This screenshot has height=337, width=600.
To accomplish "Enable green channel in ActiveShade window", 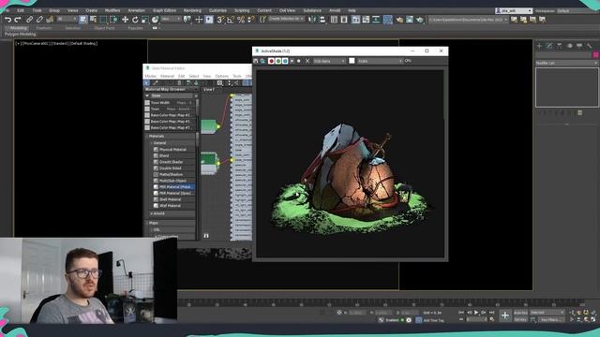I will pos(277,61).
